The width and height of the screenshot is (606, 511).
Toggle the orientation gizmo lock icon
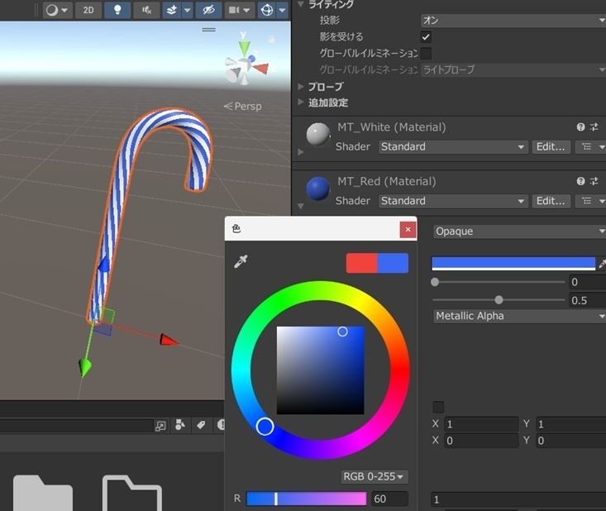[271, 39]
